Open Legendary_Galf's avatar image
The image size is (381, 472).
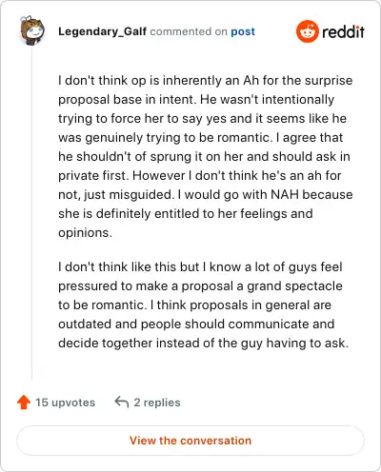click(x=32, y=30)
